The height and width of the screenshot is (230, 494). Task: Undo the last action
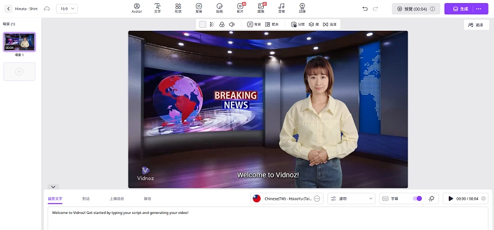pyautogui.click(x=365, y=9)
